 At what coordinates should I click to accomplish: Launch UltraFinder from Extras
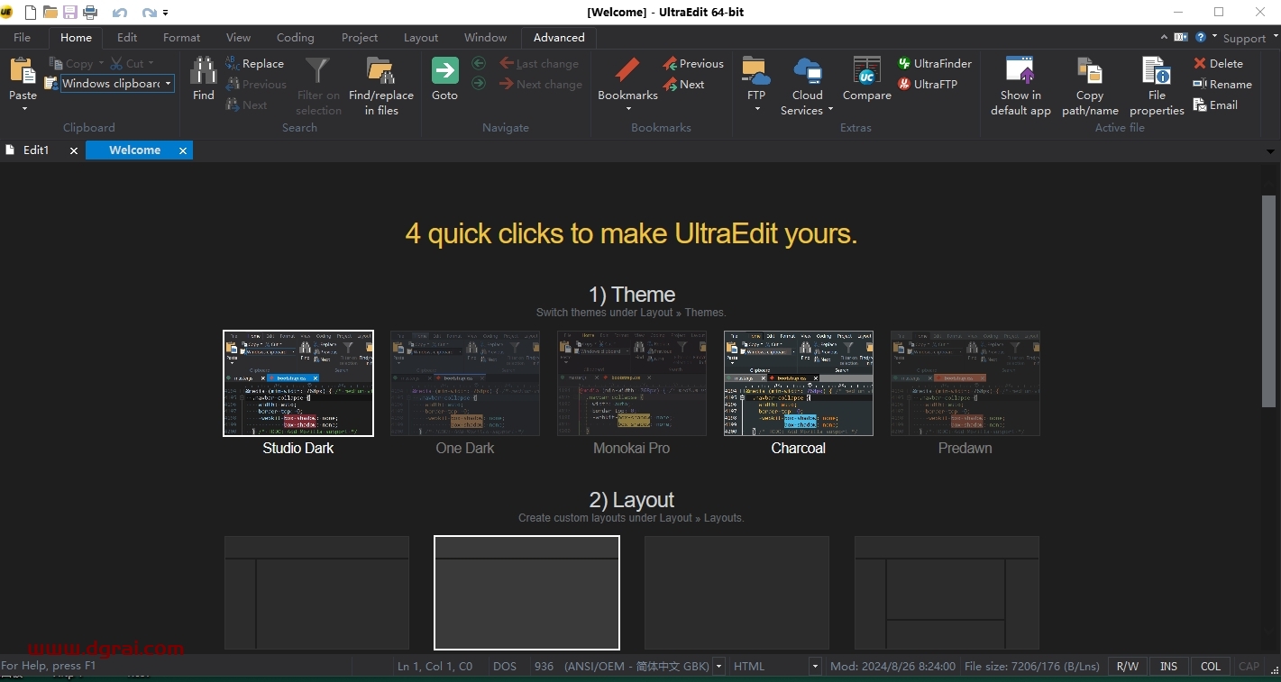coord(934,64)
